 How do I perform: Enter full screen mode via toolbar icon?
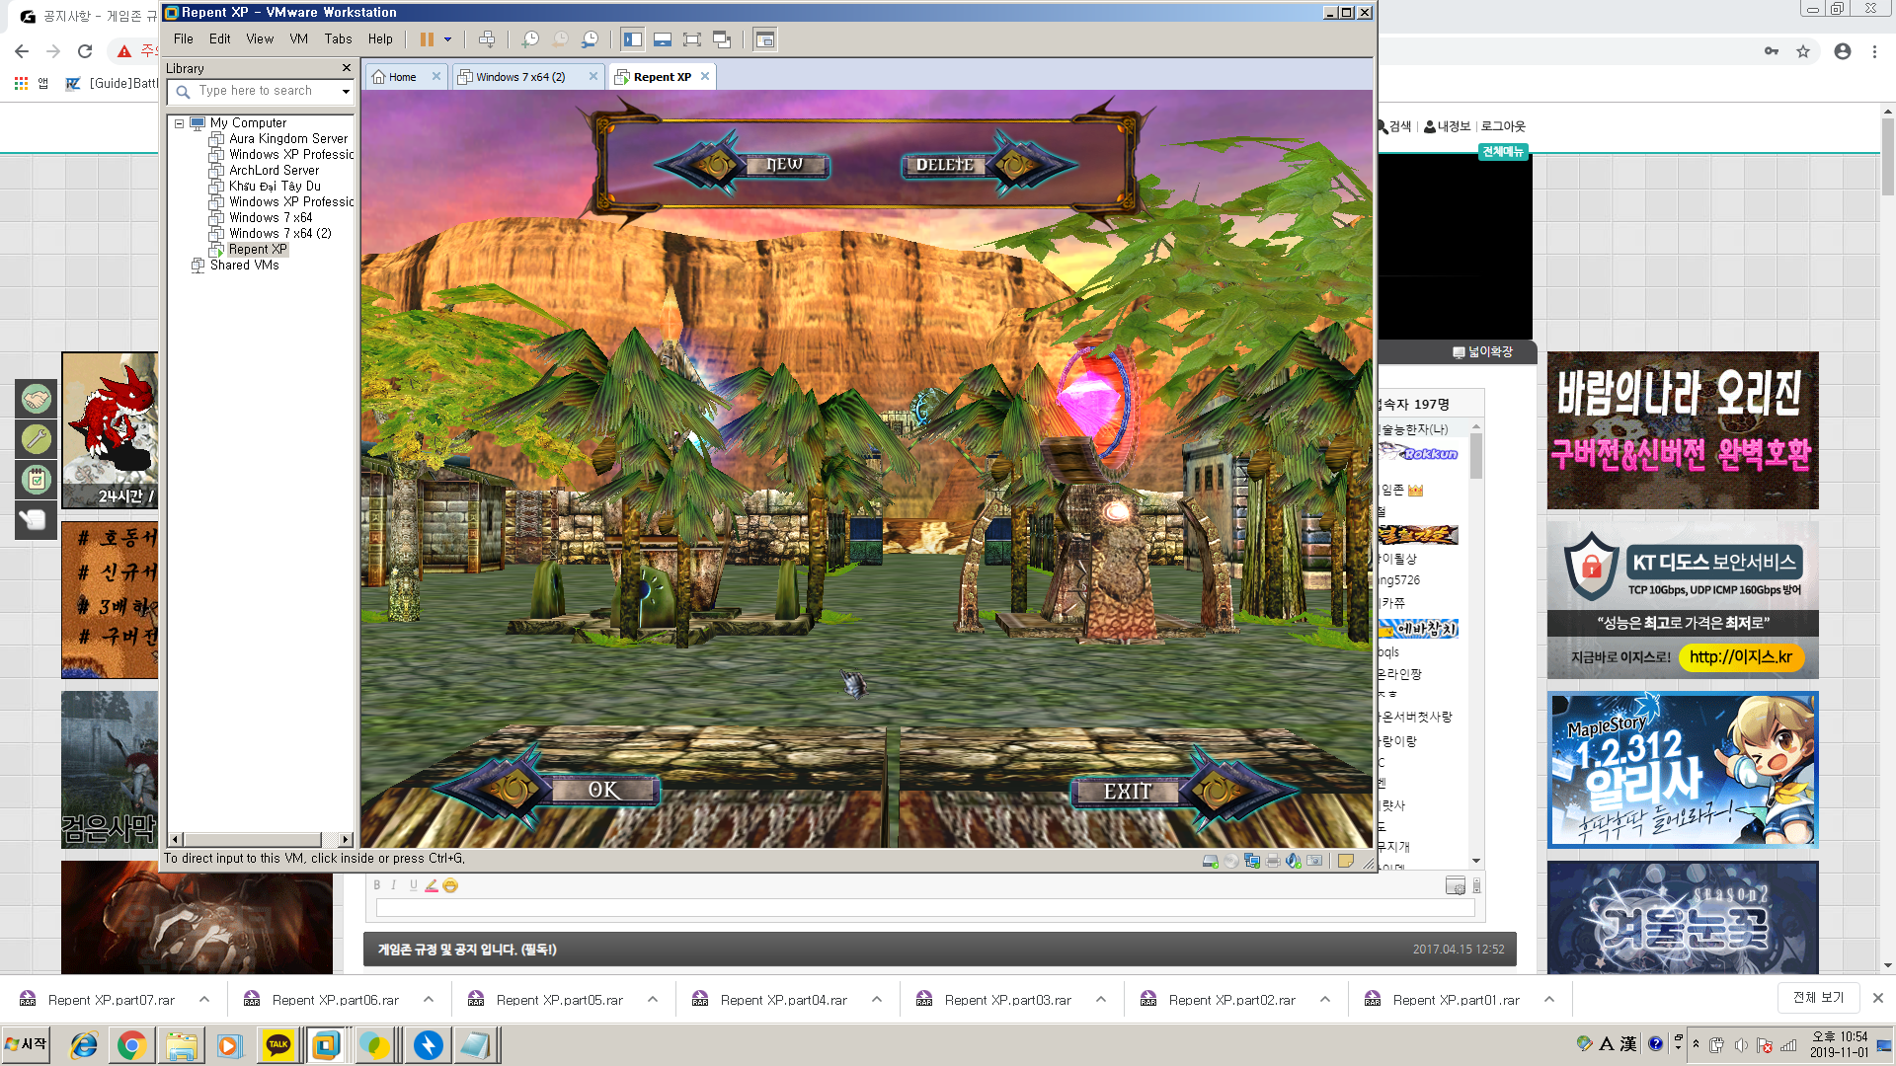pos(692,39)
